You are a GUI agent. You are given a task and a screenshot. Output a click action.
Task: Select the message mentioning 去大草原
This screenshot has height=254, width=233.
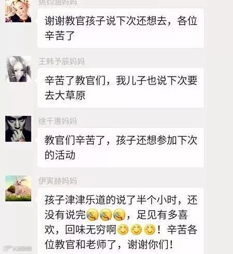pyautogui.click(x=121, y=88)
